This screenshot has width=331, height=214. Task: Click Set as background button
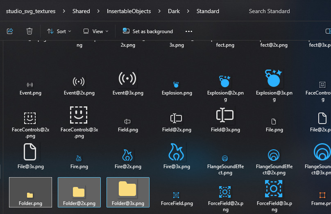click(148, 32)
